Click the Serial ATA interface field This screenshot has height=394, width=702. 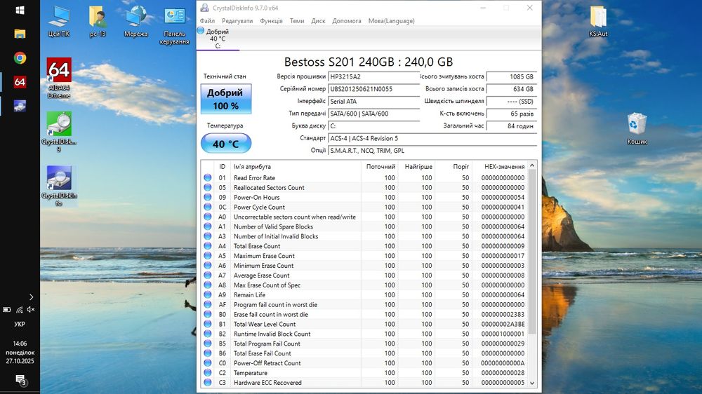(374, 102)
